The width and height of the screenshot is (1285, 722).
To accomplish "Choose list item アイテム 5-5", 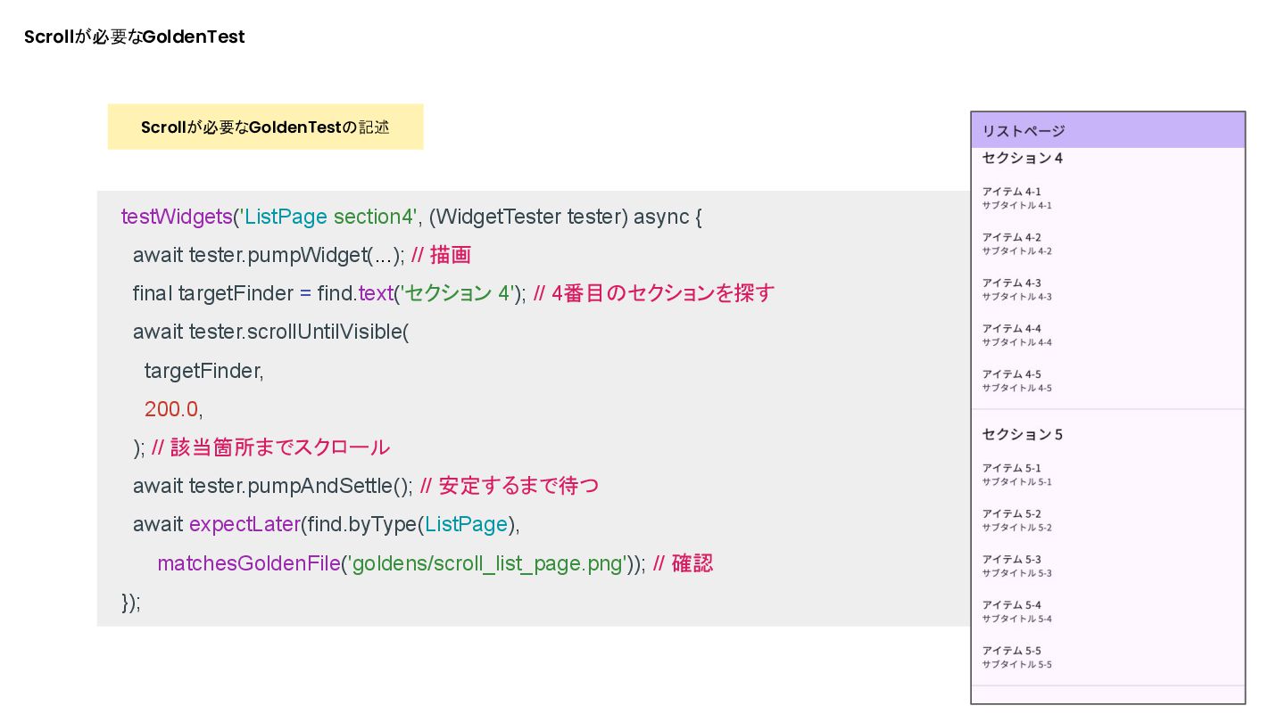I will tap(1017, 657).
